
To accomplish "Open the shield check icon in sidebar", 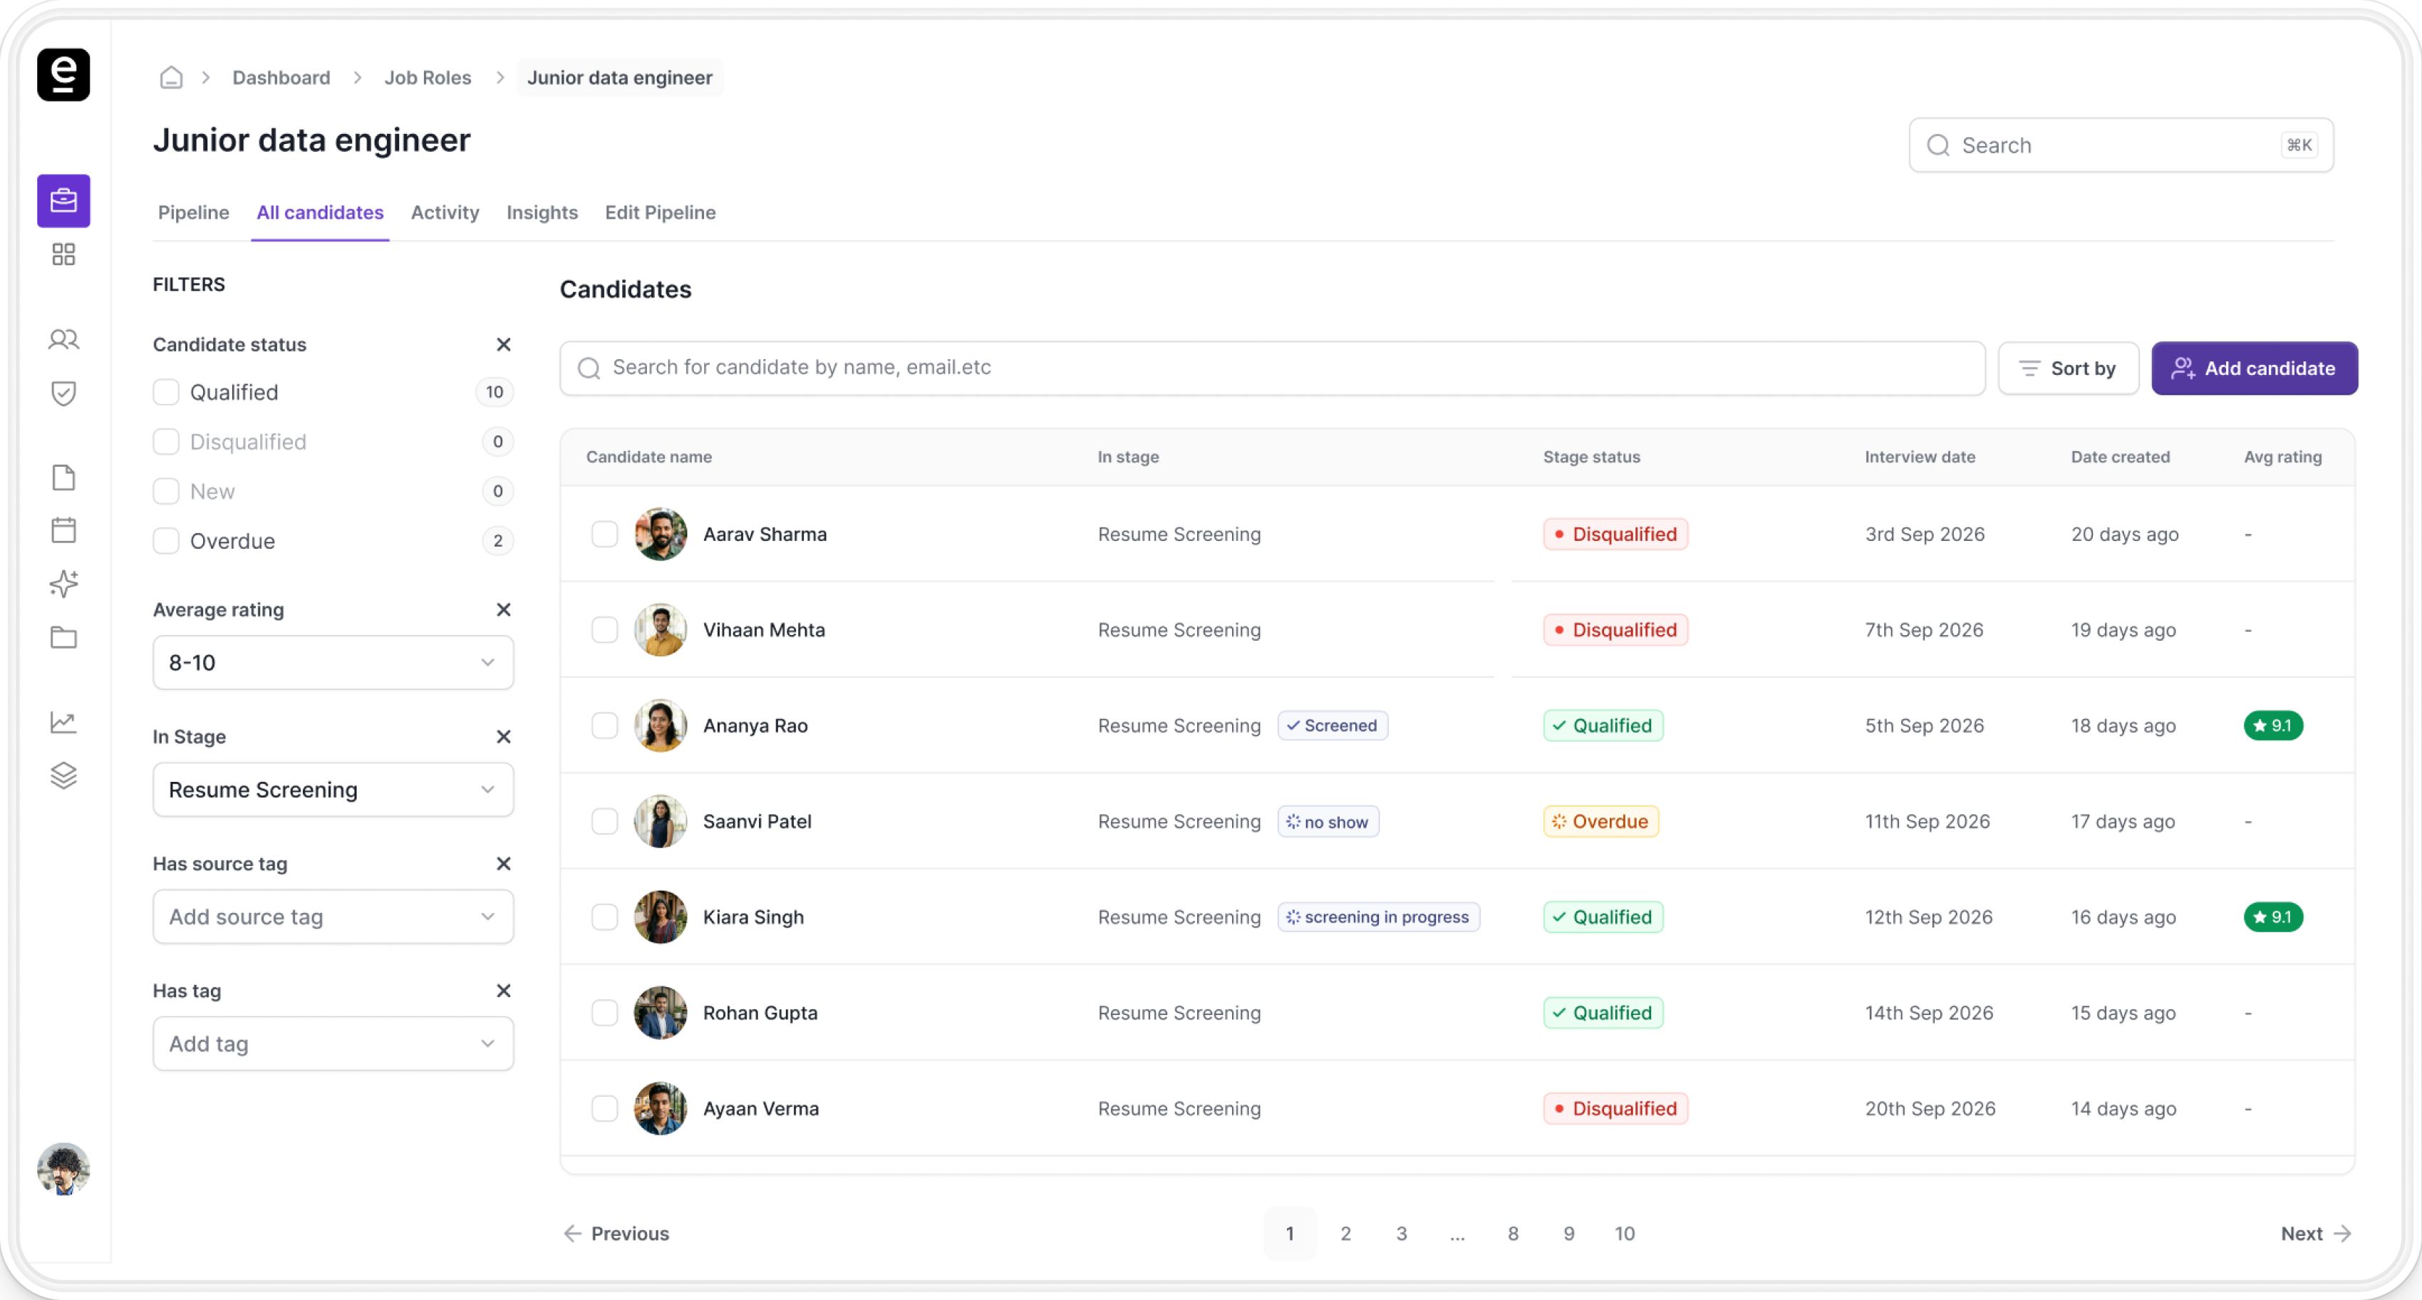I will [x=63, y=392].
